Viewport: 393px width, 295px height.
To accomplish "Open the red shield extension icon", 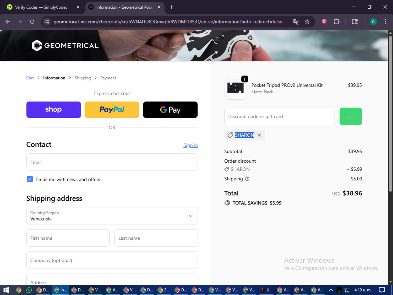I will [x=324, y=22].
